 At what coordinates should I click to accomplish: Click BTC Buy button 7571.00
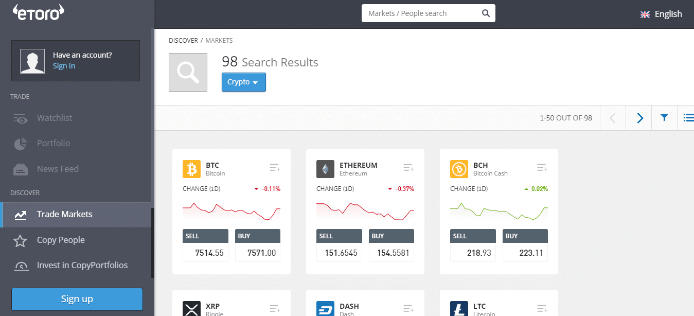(x=258, y=246)
